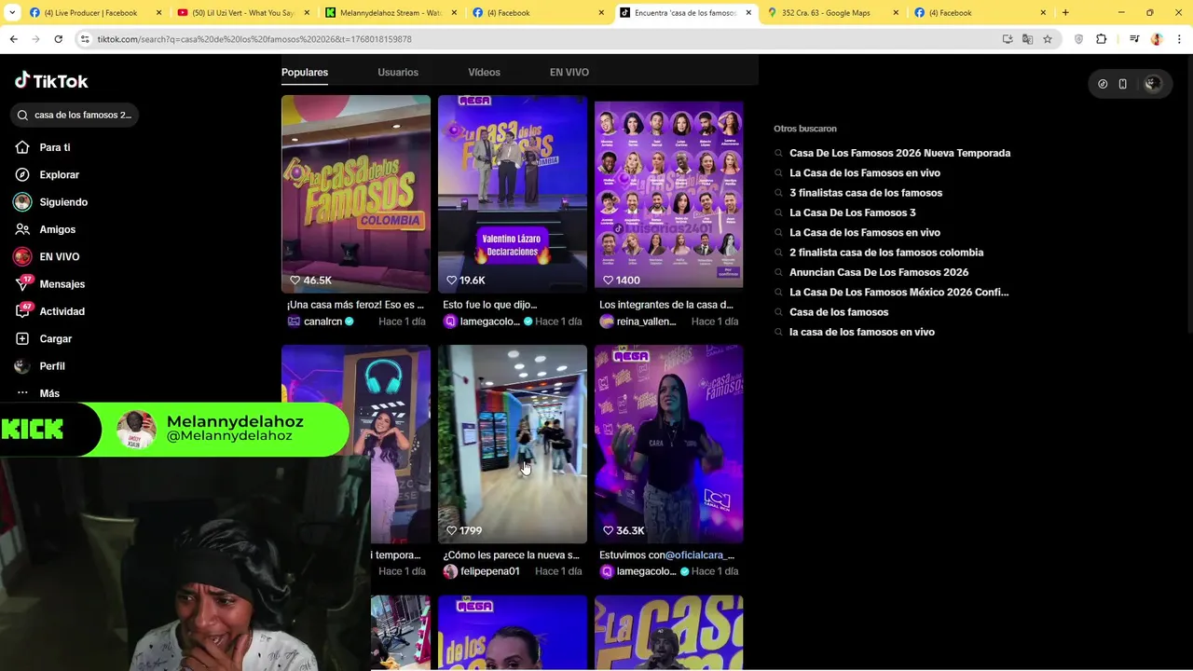Open Para ti feed home icon
This screenshot has height=671, width=1193.
point(22,147)
